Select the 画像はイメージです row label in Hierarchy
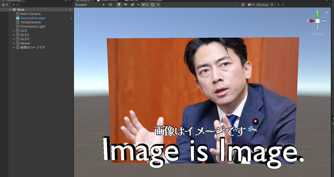Screen dimensions: 334x177 coord(33,48)
